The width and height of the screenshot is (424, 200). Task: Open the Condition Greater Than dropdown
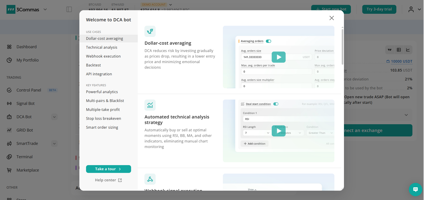[320, 133]
